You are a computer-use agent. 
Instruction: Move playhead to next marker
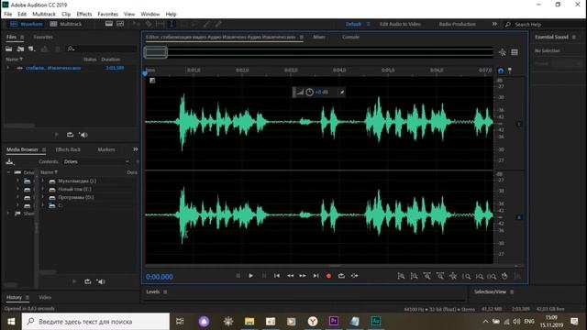coord(316,276)
